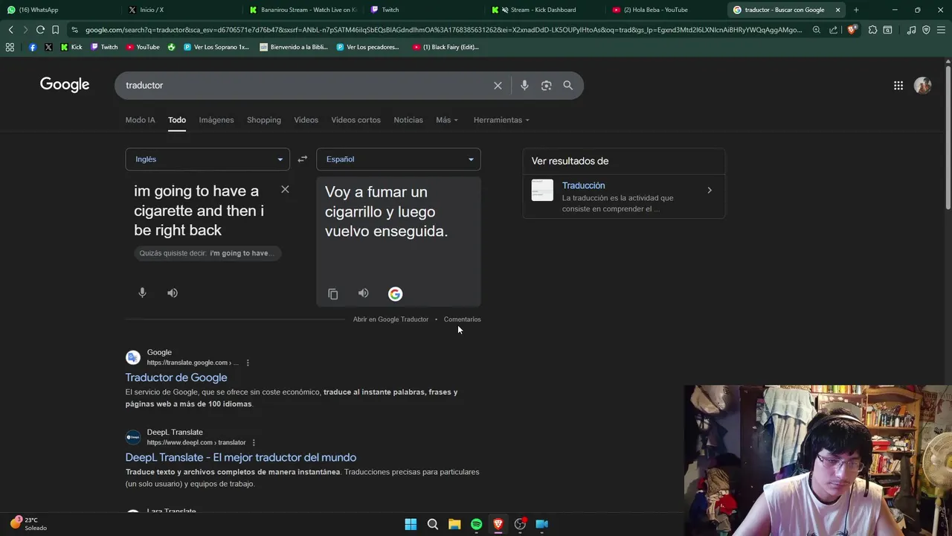
Task: Listen to the Spanish translation
Action: [x=363, y=293]
